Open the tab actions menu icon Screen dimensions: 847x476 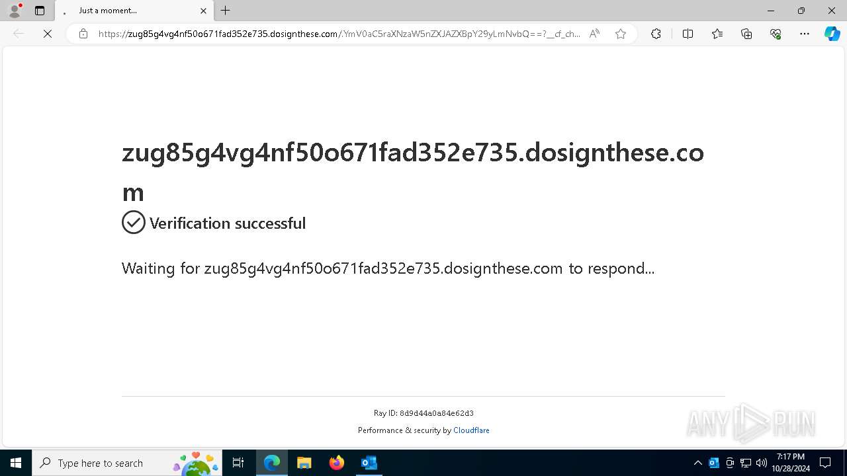[40, 11]
